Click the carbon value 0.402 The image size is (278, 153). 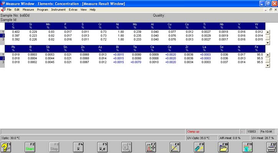coord(16,32)
